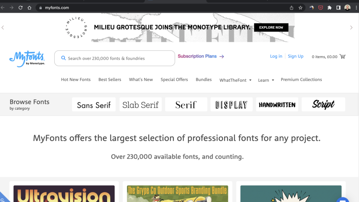Open the browser profile avatar icon

click(347, 7)
